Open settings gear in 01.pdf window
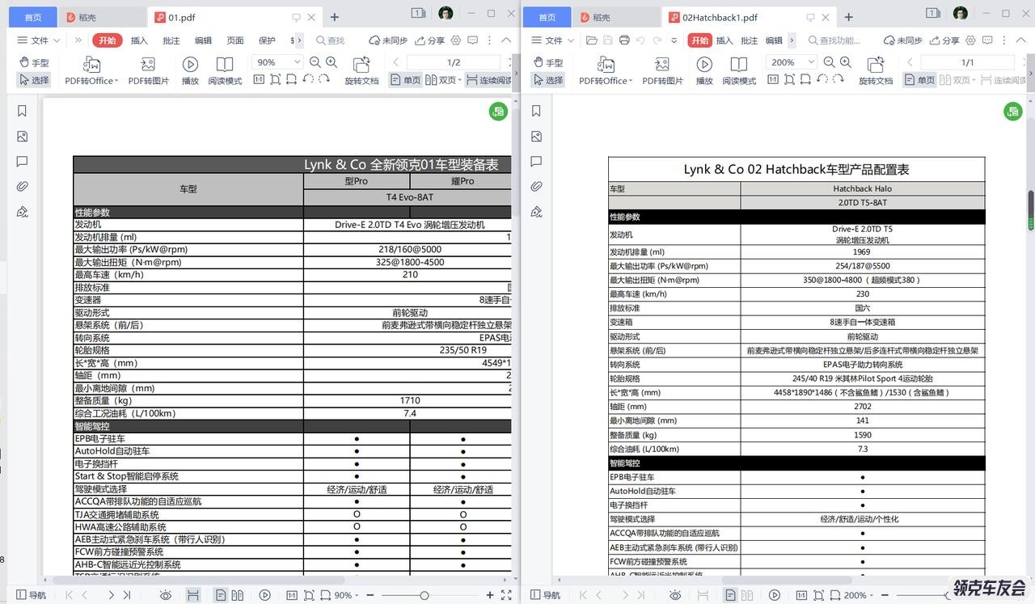Screen dimensions: 1035x604 (456, 40)
